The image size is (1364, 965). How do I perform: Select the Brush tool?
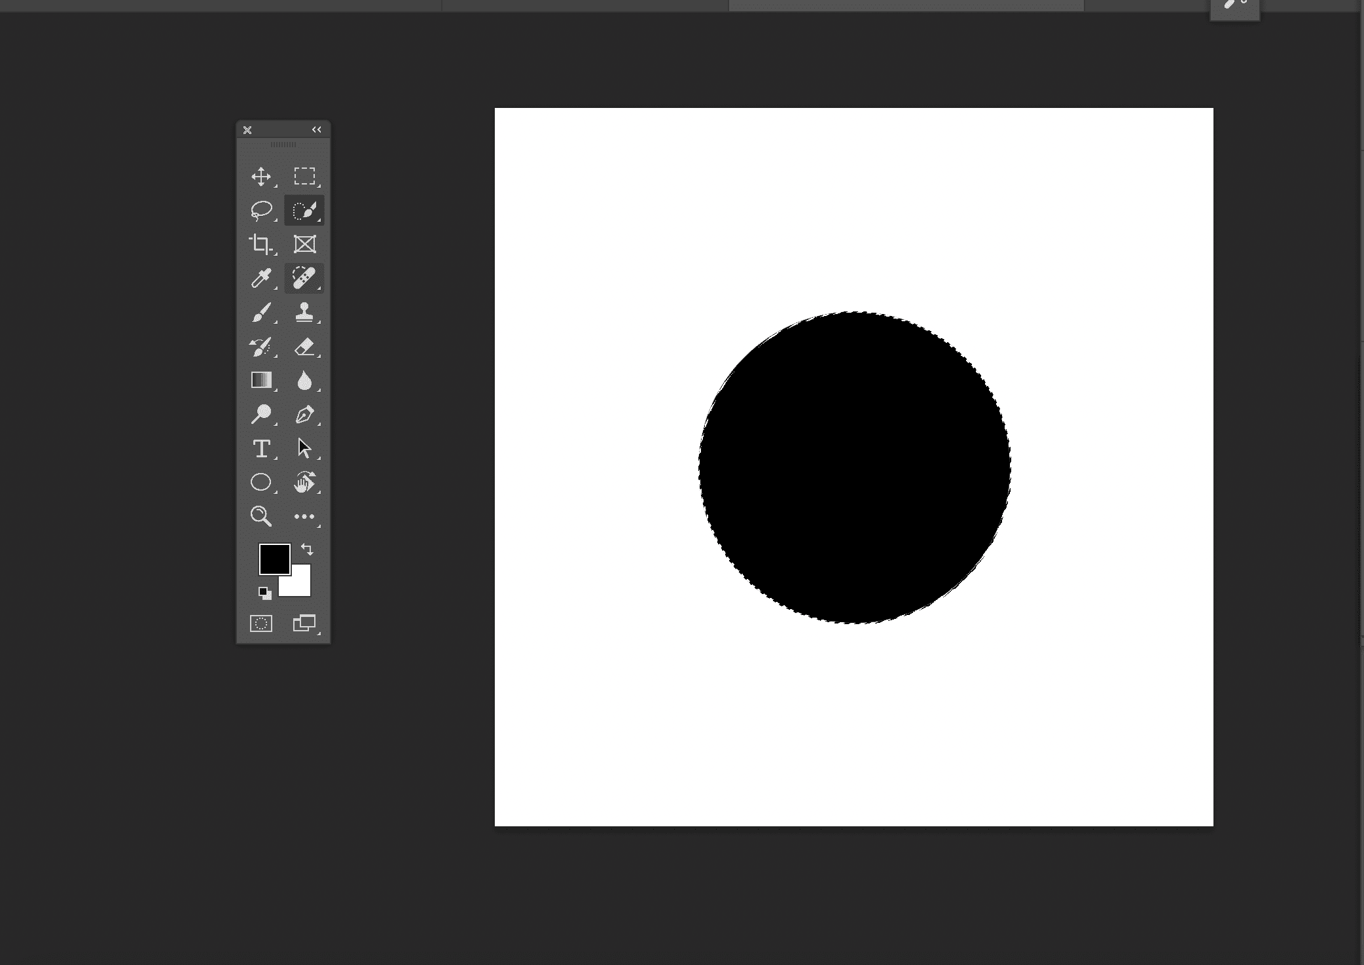[x=261, y=313]
